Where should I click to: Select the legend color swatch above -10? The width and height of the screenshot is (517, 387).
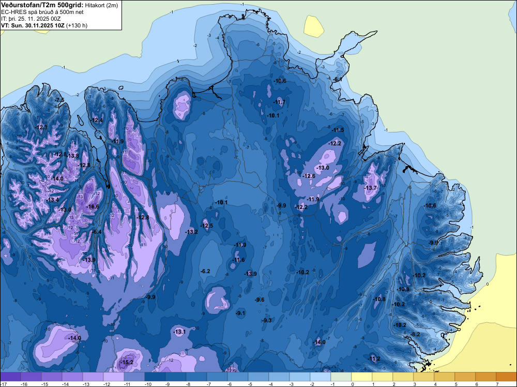(155, 377)
